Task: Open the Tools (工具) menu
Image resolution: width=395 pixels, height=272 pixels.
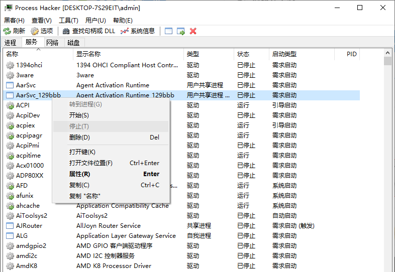Action: click(x=68, y=21)
